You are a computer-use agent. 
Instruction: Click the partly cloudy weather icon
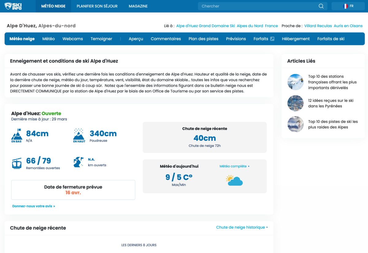(x=234, y=180)
